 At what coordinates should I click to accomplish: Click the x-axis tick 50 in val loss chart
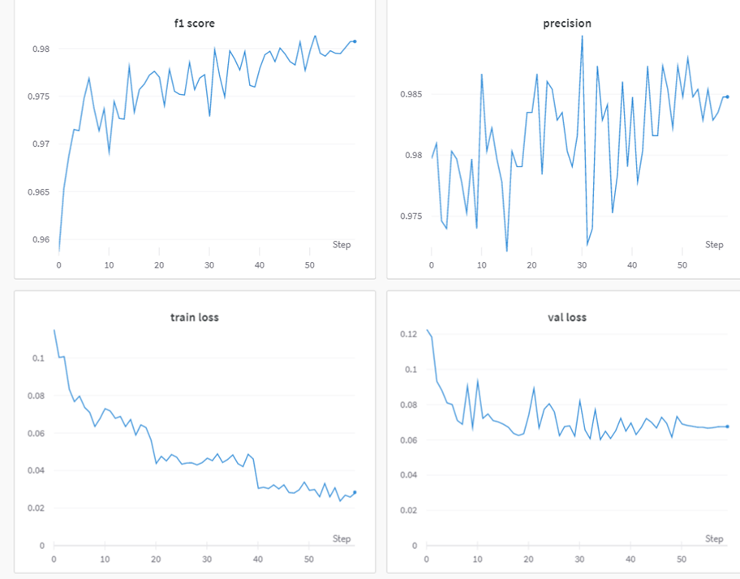point(682,560)
